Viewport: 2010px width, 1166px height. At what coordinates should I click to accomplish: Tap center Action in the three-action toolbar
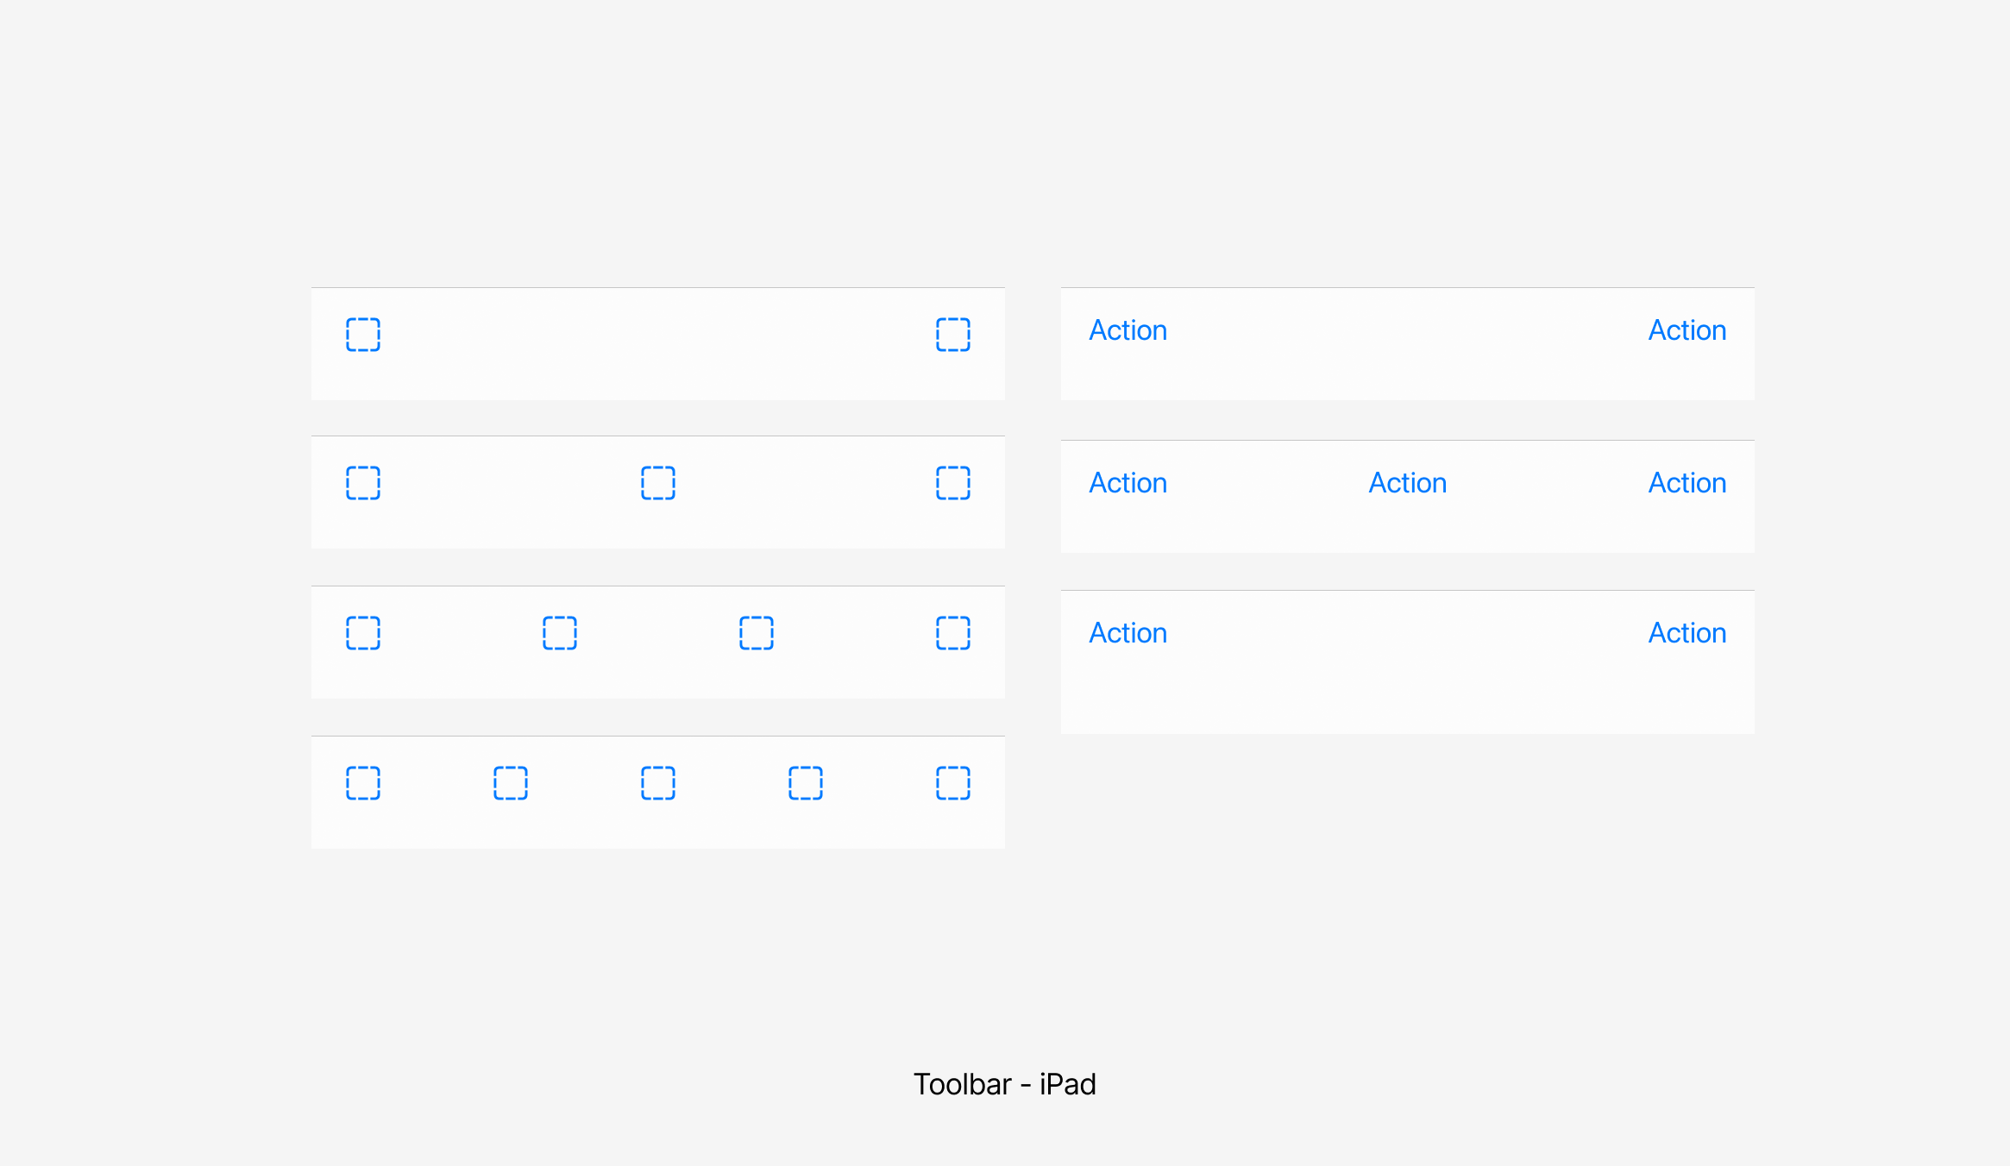point(1408,483)
